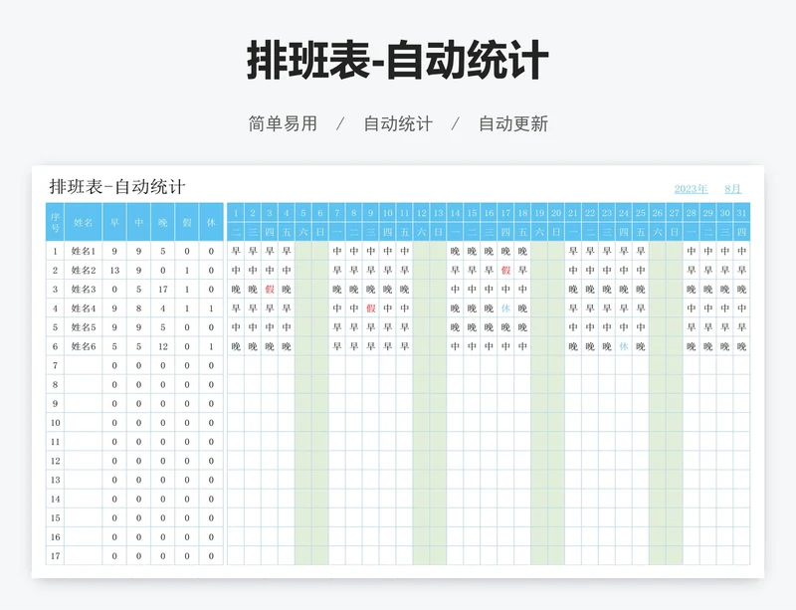Click the large 排班表-自动统计 banner title
The image size is (796, 610).
(397, 61)
